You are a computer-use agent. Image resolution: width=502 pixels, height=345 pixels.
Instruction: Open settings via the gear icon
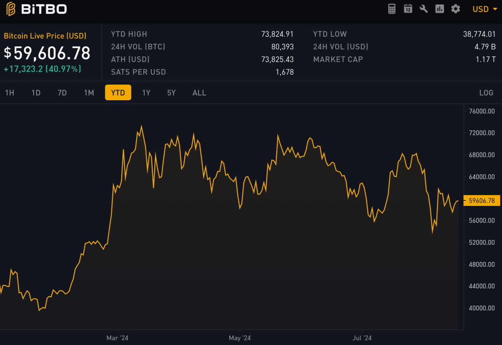coord(455,9)
